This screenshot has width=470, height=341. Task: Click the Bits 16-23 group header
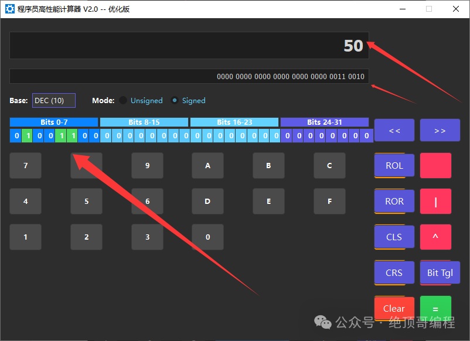pos(234,122)
